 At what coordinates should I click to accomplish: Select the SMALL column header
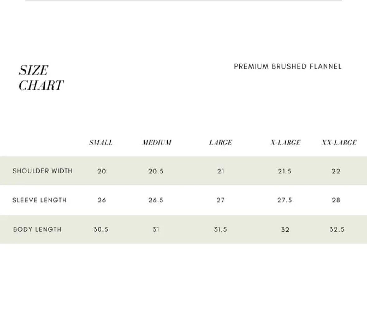[101, 143]
